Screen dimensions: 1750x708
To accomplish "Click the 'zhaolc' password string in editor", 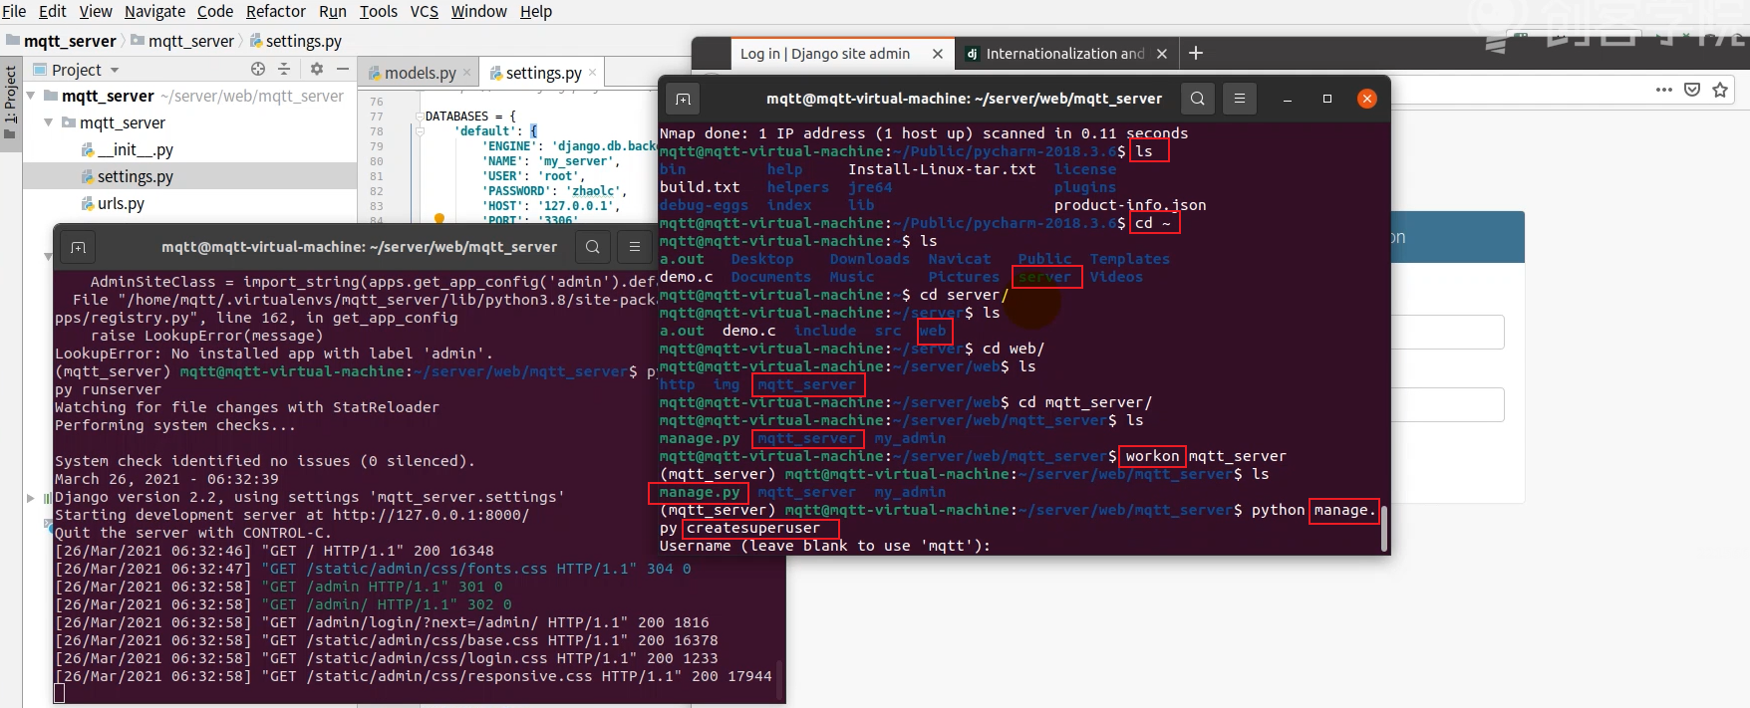I will click(x=594, y=191).
